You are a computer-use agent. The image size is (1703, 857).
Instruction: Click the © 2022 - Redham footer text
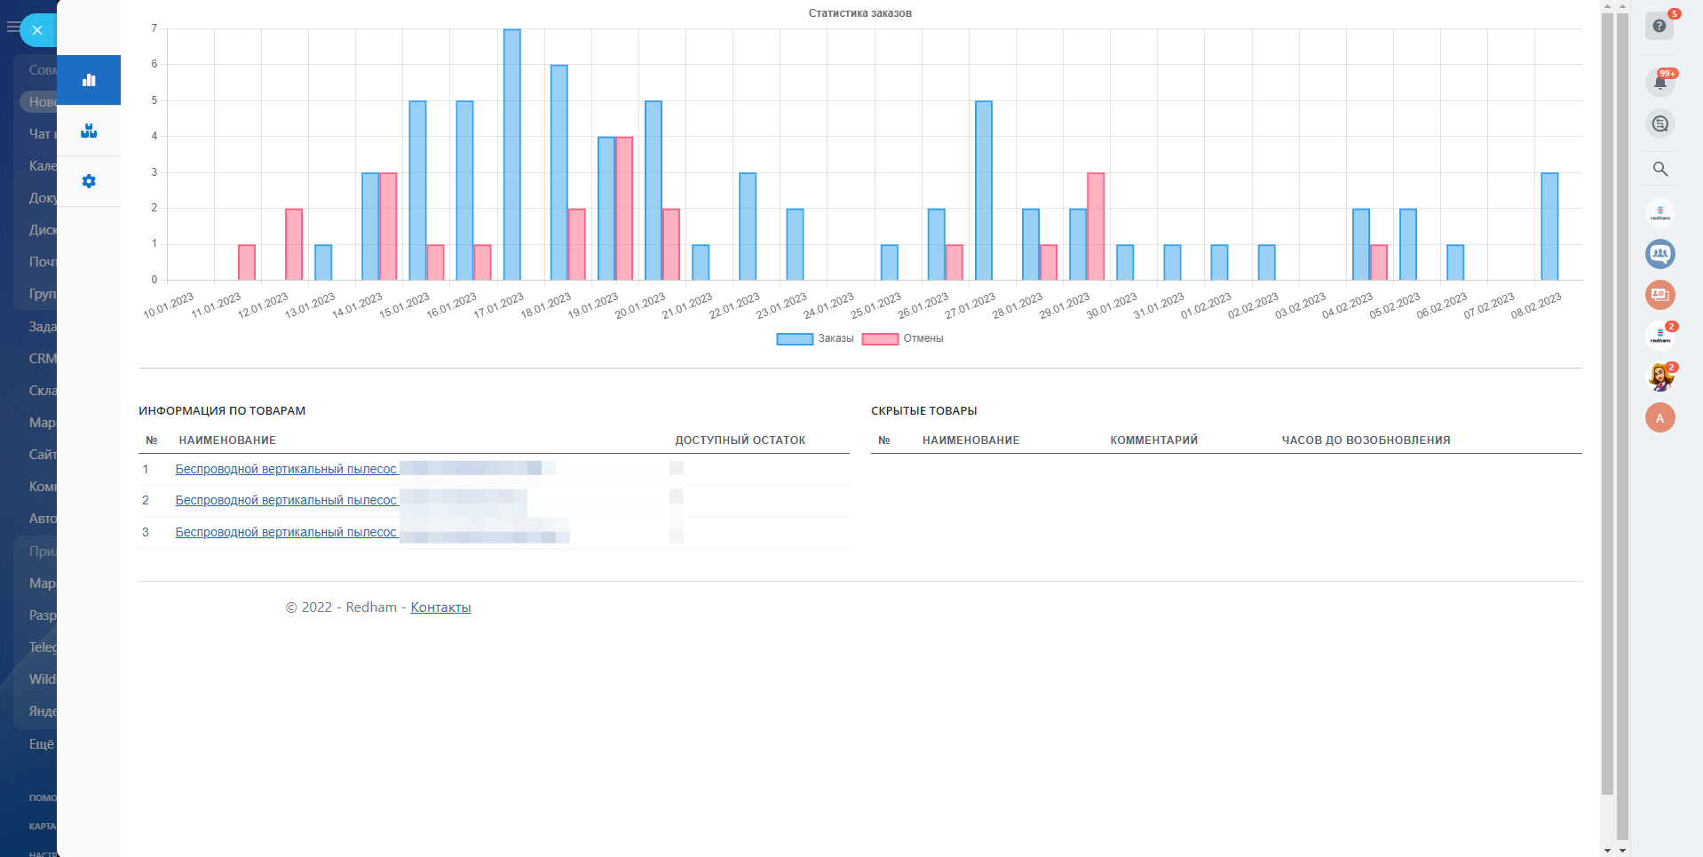point(341,607)
